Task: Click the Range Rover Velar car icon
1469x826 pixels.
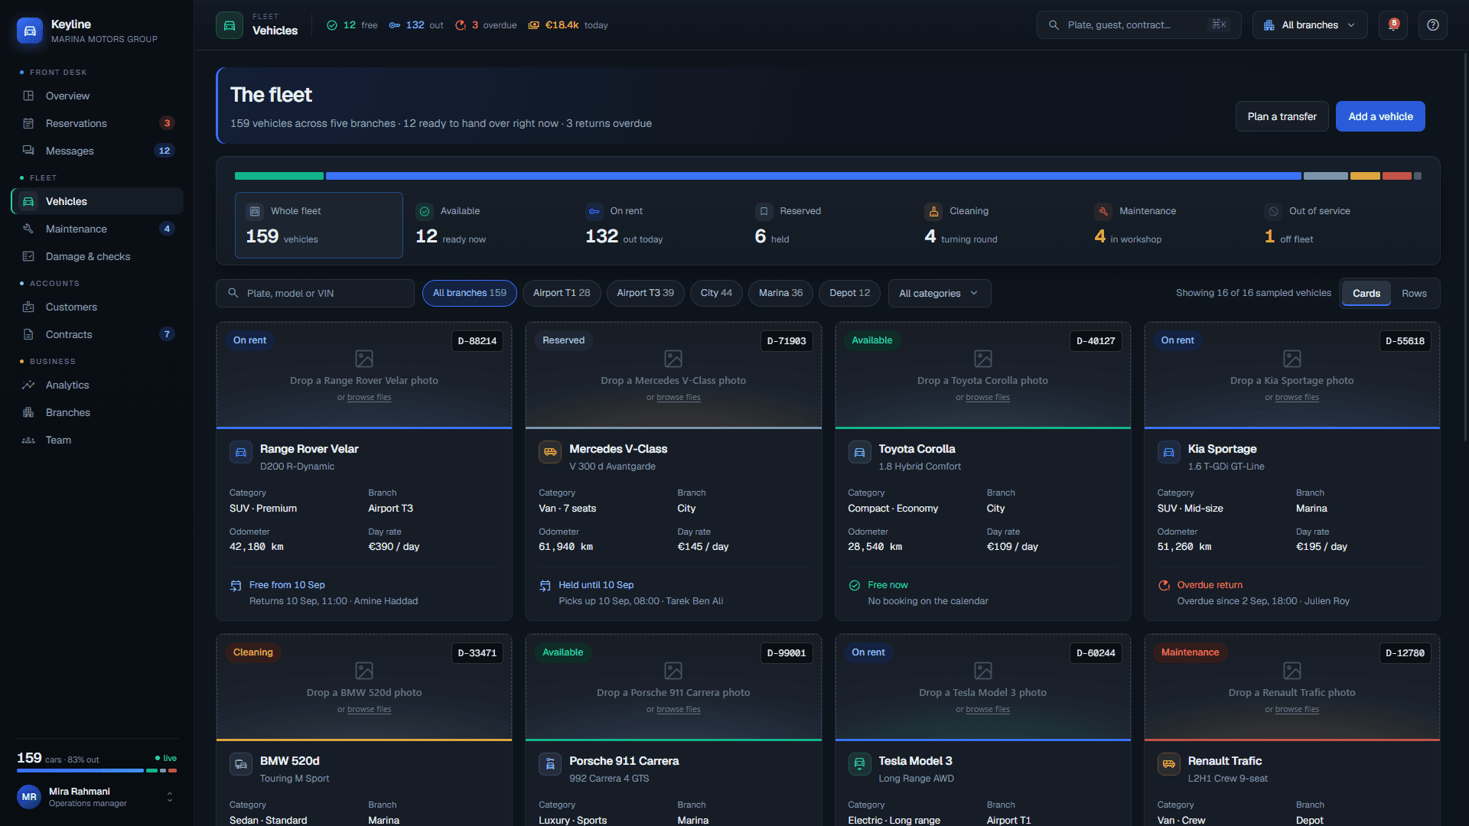Action: tap(241, 452)
